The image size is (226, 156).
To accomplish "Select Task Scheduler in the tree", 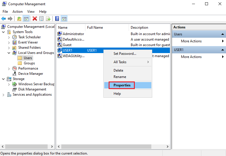I will point(29,37).
